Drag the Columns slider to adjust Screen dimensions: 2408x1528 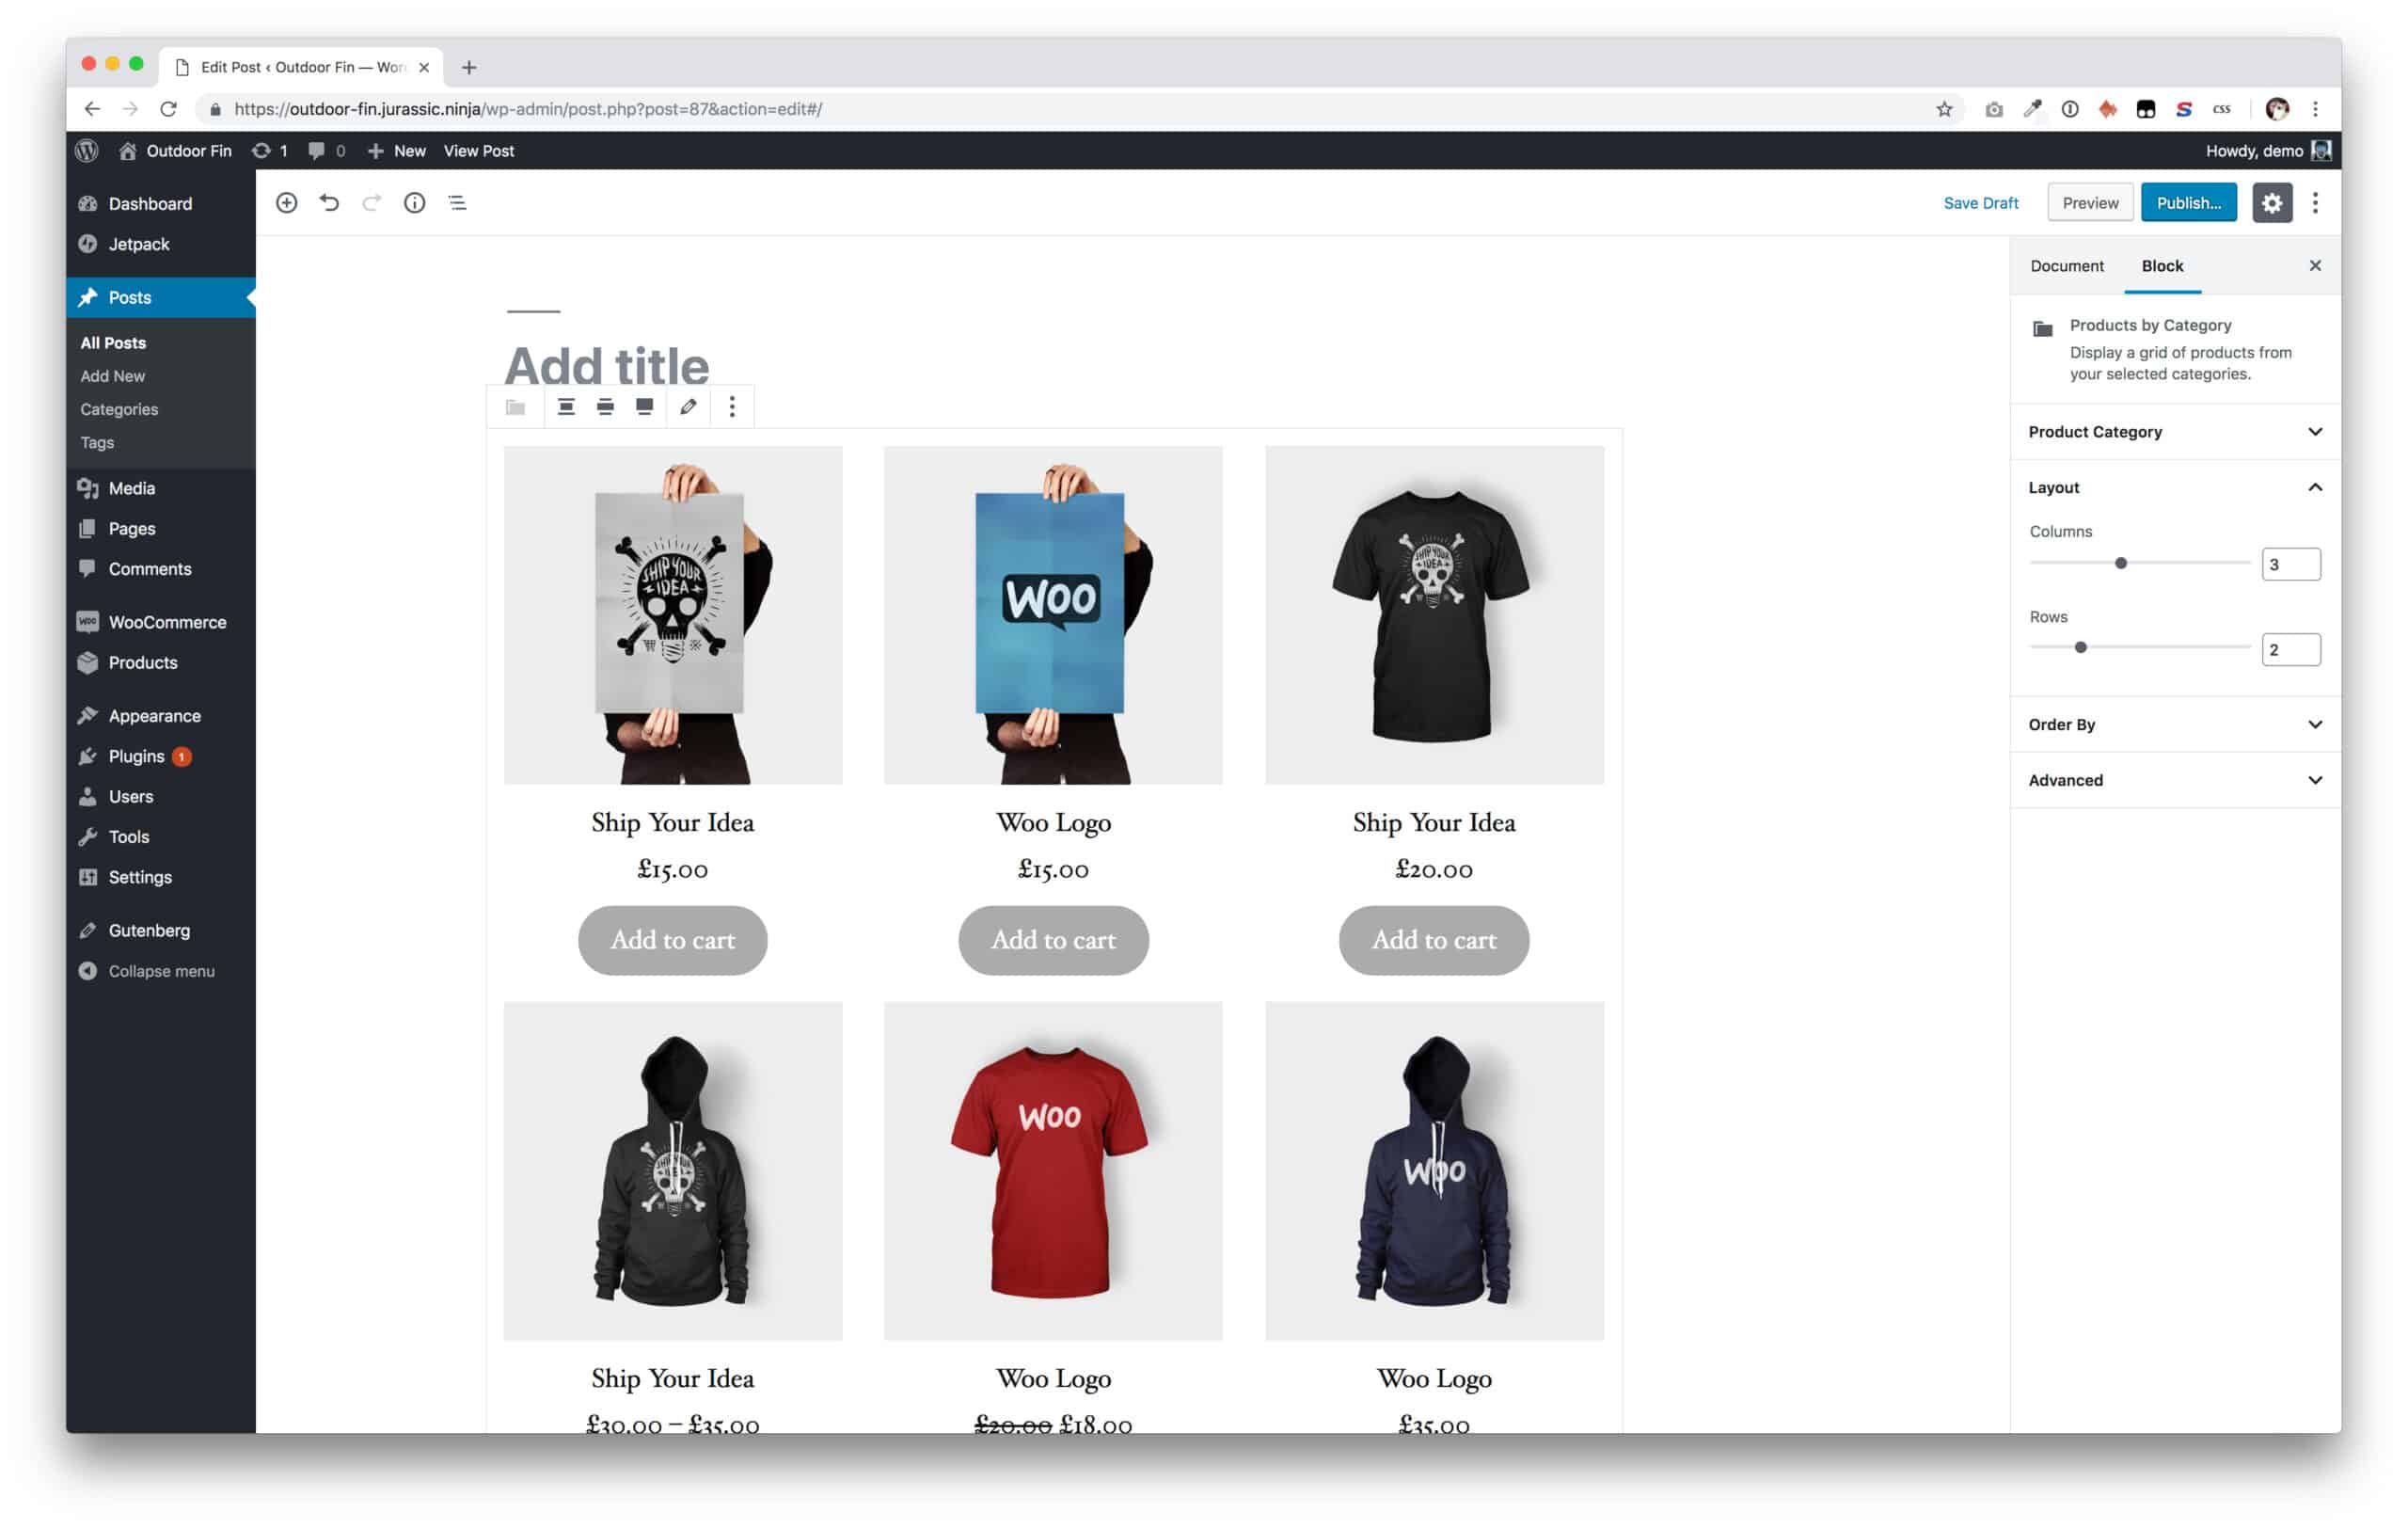pos(2120,562)
